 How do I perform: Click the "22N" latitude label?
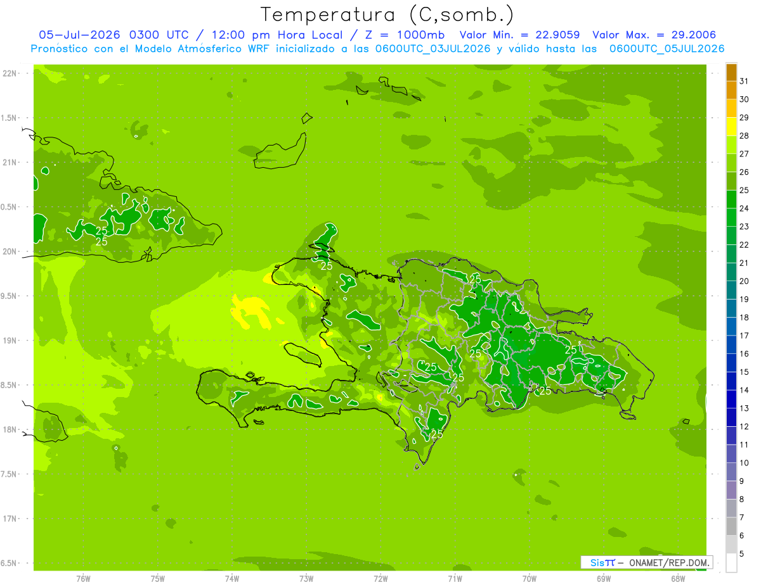pos(8,73)
